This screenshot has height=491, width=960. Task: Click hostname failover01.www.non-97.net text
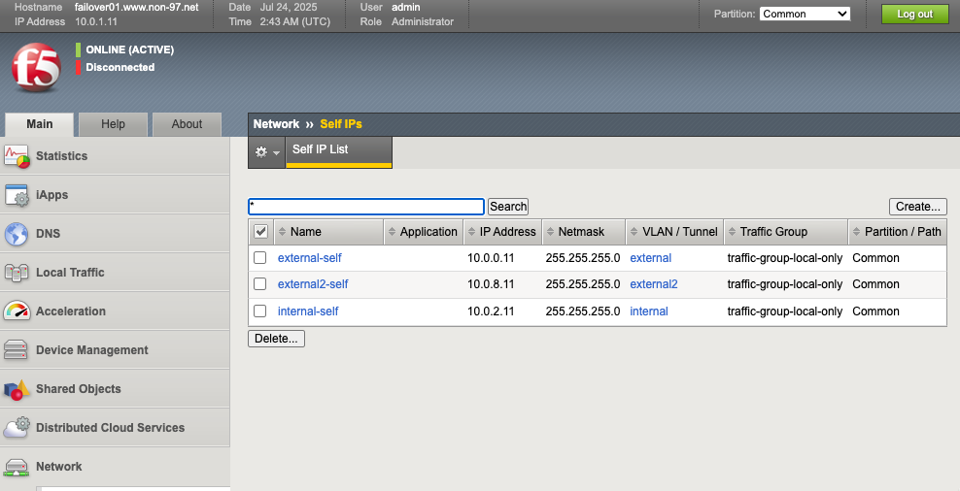(137, 8)
